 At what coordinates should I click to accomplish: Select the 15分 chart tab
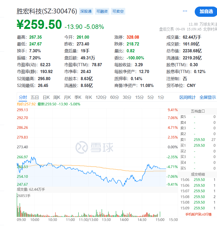tap(139, 97)
